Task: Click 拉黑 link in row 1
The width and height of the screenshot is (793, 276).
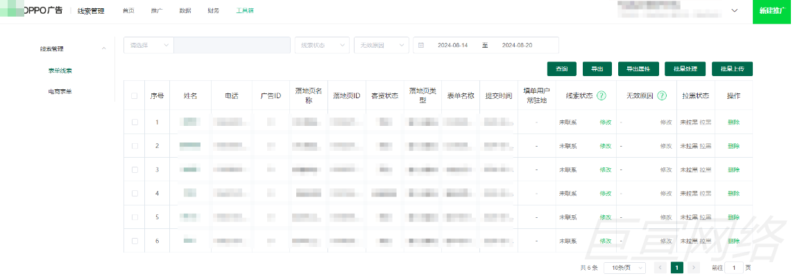Action: point(706,122)
